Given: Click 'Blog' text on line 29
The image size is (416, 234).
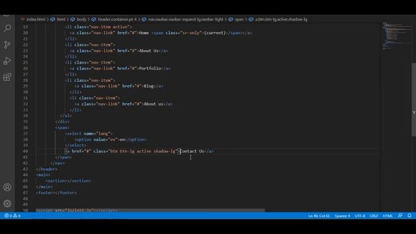Looking at the screenshot, I should coord(149,86).
